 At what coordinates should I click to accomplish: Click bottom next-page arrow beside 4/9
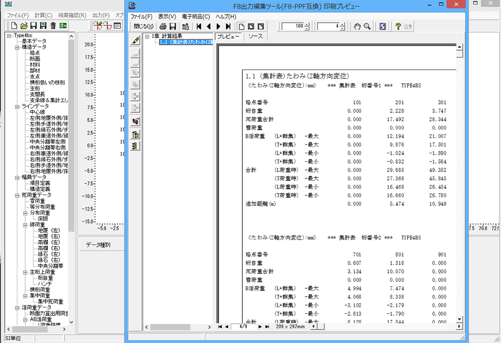coord(260,326)
